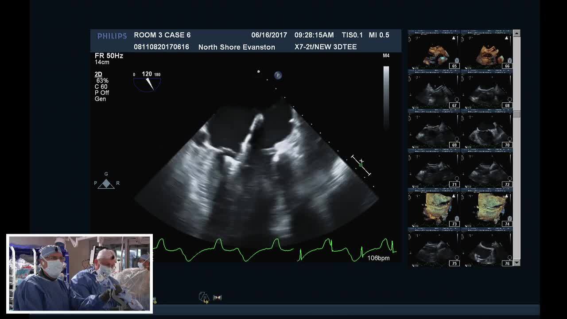Screen dimensions: 567x319
Task: Select thumbnail image 76
Action: pos(486,249)
